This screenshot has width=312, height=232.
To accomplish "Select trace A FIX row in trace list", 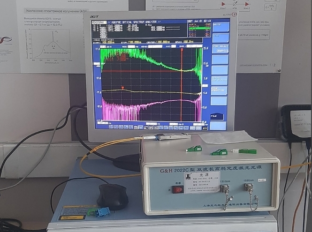I will pyautogui.click(x=199, y=24).
